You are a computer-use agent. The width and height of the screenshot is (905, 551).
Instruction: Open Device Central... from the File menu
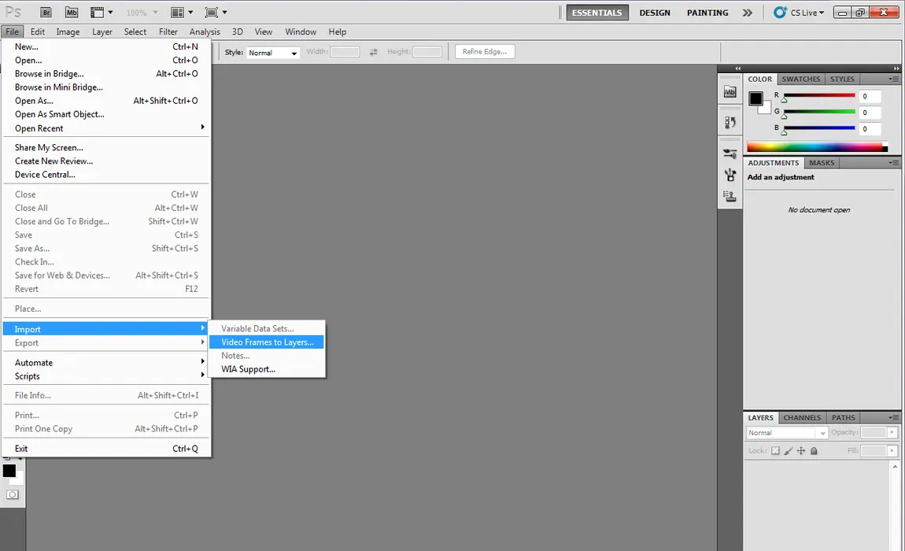click(x=106, y=175)
